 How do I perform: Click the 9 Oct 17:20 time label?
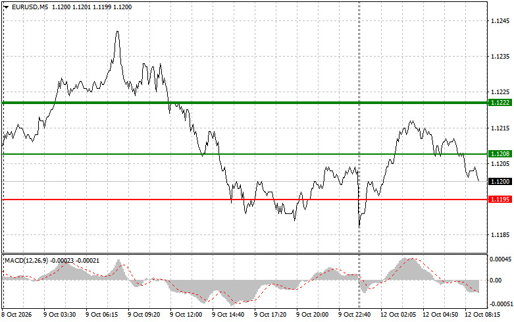coord(270,315)
